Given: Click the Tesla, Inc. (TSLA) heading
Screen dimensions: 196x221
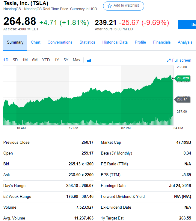Looking at the screenshot, I should point(26,3).
